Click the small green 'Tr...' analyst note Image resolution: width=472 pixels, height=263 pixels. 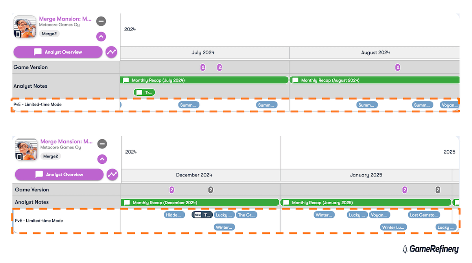[144, 93]
